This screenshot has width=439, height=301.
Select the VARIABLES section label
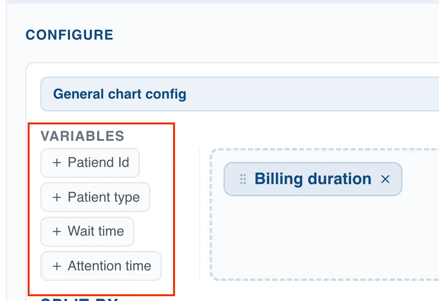point(83,136)
